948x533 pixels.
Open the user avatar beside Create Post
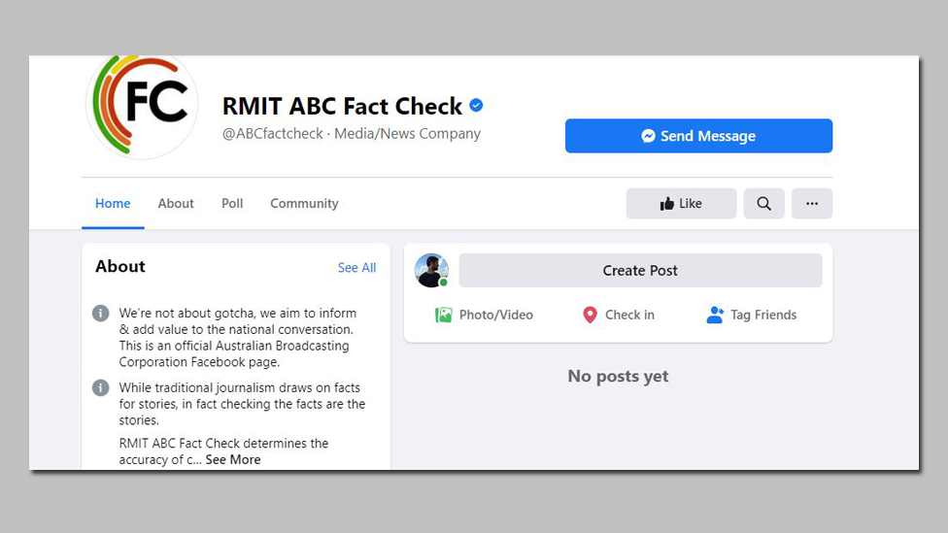[431, 271]
